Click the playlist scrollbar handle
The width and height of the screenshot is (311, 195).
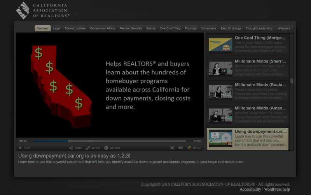coord(291,81)
